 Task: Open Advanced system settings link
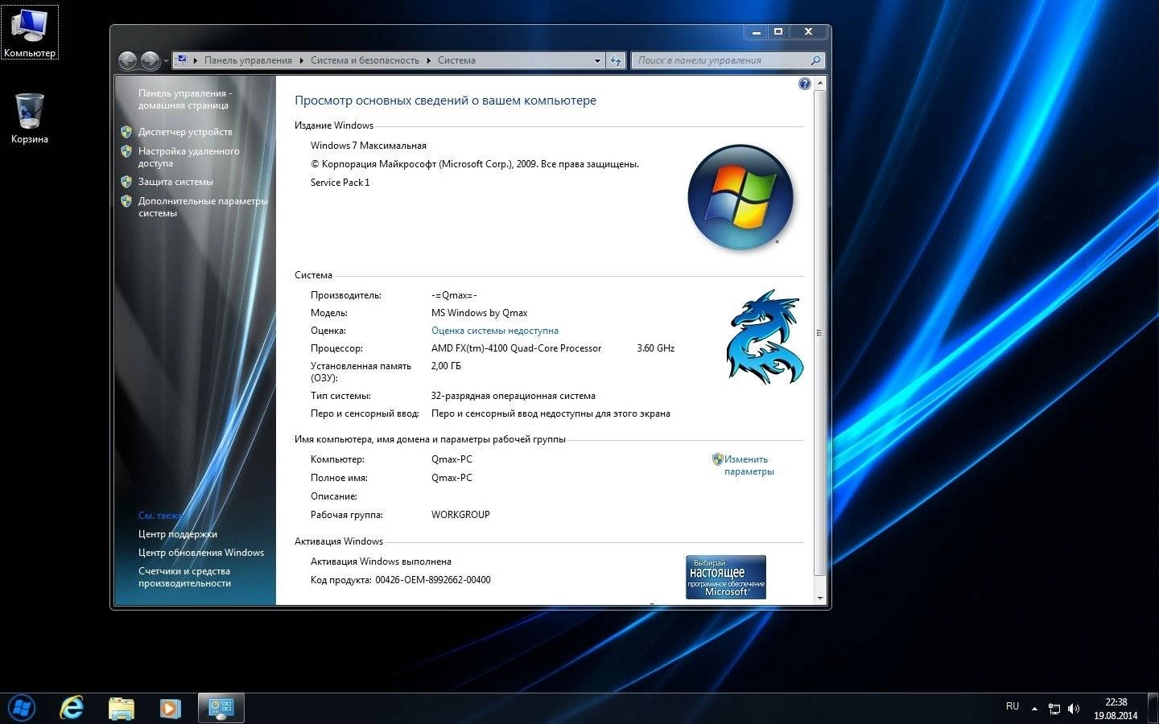(x=203, y=207)
